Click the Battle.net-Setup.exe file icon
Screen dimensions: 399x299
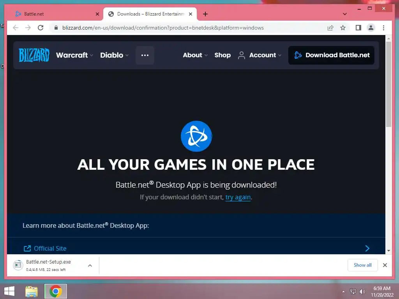[18, 265]
